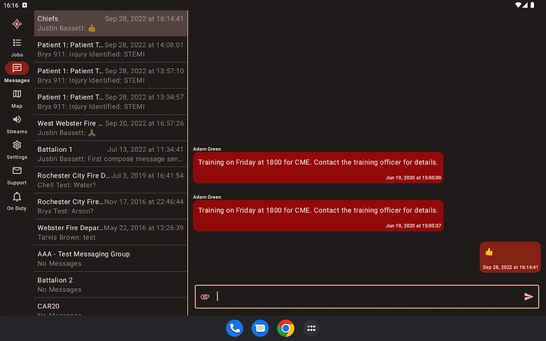This screenshot has height=341, width=546.
Task: Open Support envelope icon
Action: tap(17, 170)
